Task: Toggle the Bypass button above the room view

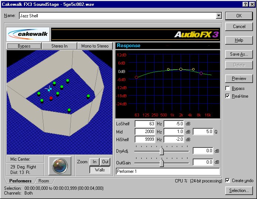Action: tap(24, 46)
